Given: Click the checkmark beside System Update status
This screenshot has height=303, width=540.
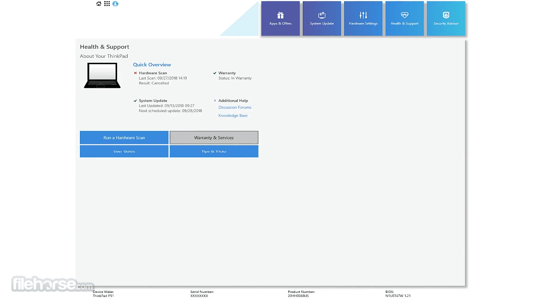Looking at the screenshot, I should [135, 101].
